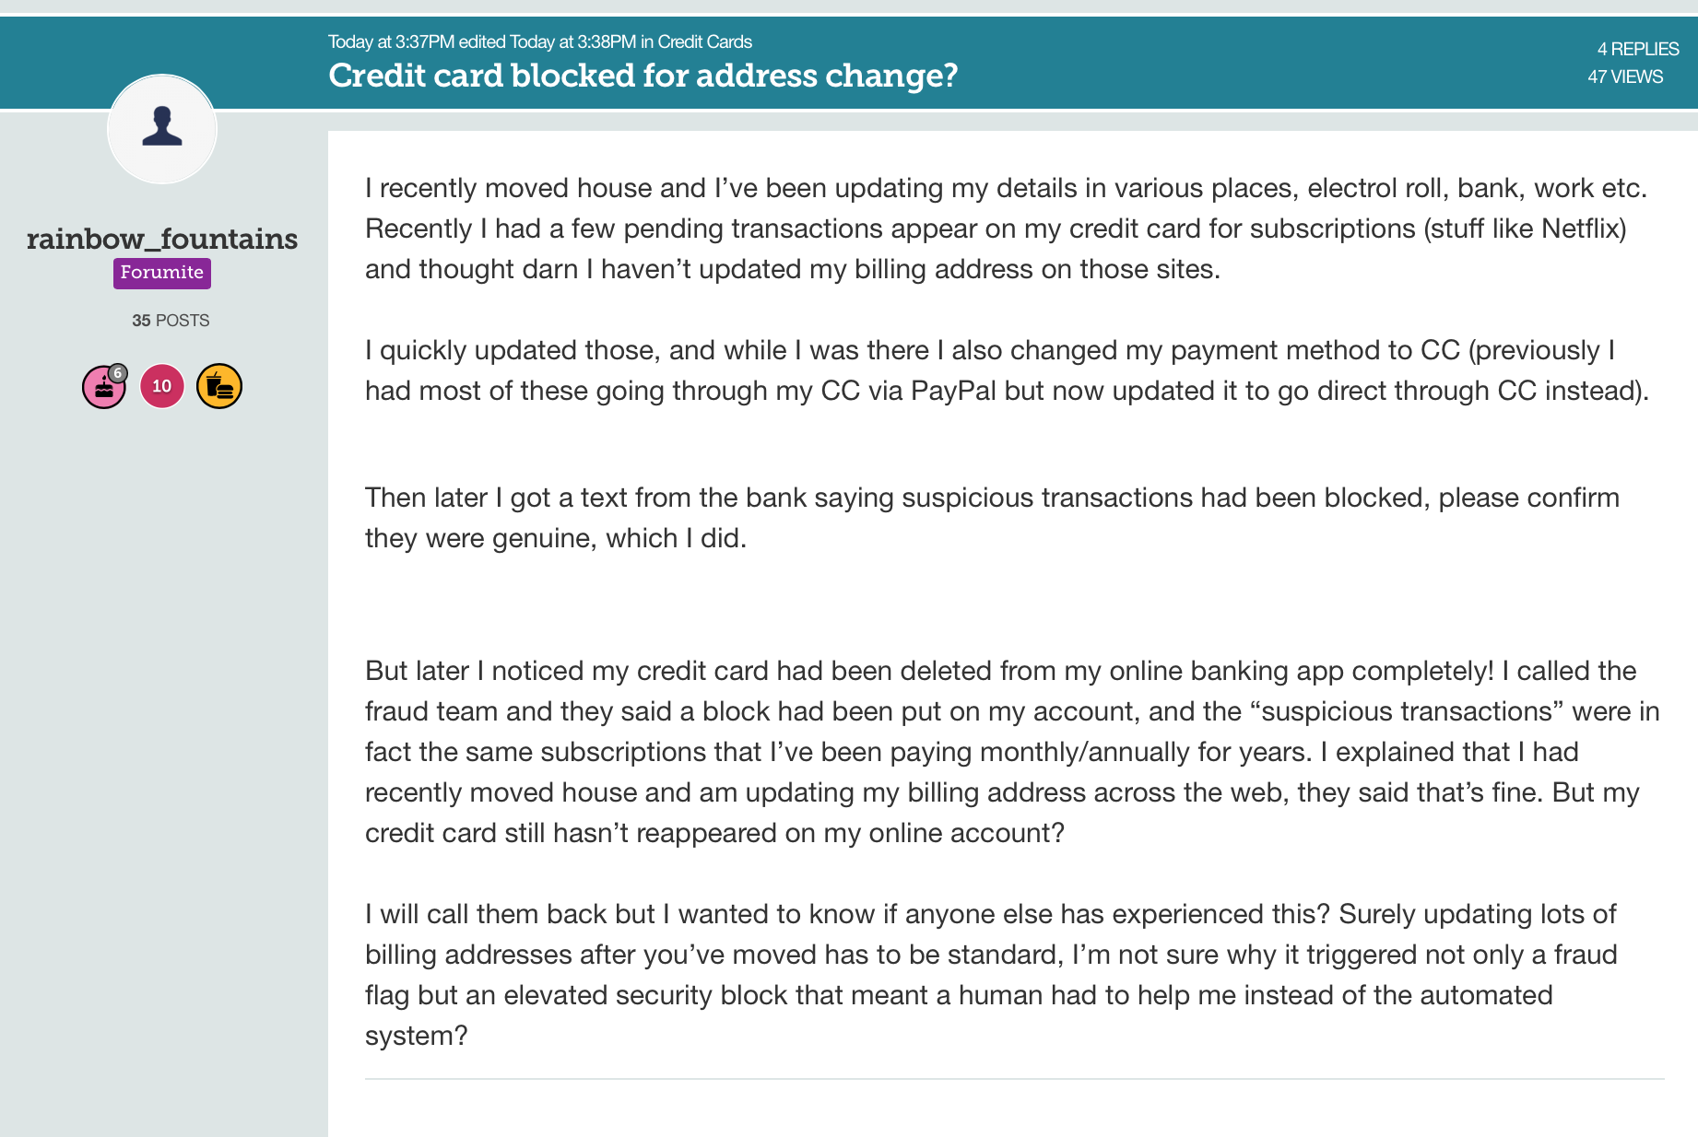
Task: Open the Credit Cards category link
Action: pos(704,41)
